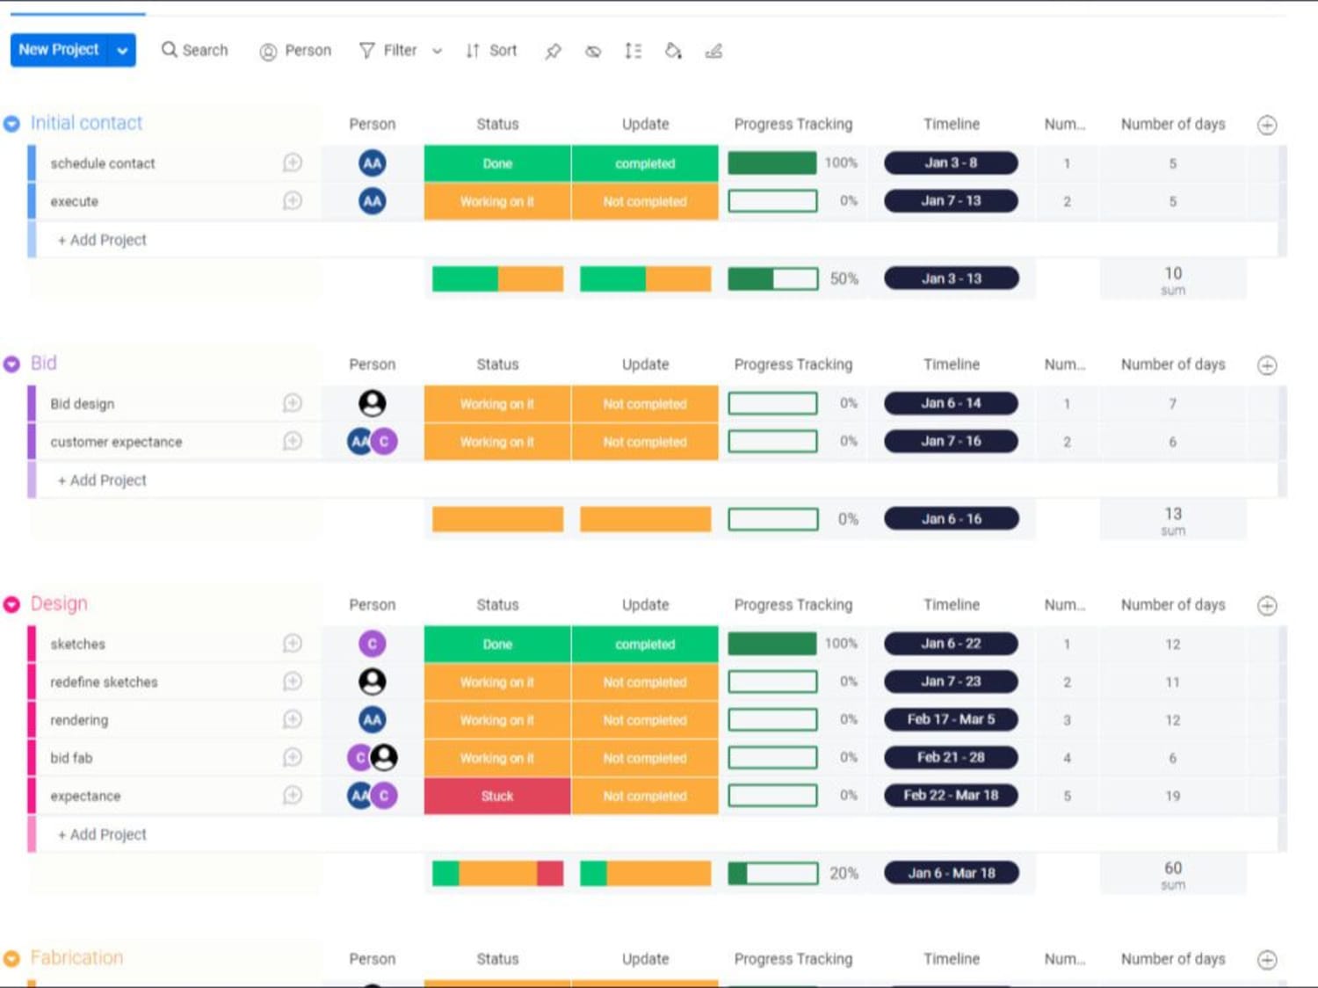Click Initial contact status summary bar

tap(497, 278)
